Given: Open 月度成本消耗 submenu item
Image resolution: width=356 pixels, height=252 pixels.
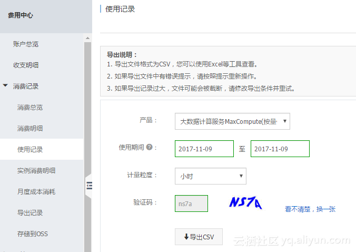Looking at the screenshot, I should pos(36,192).
